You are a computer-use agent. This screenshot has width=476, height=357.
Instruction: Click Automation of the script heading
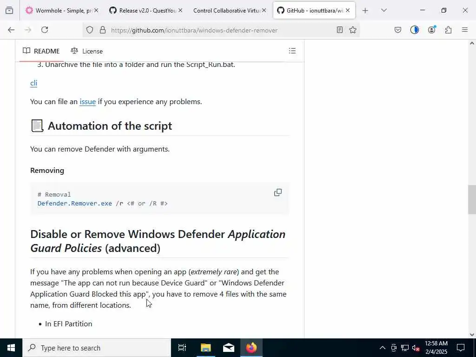110,126
